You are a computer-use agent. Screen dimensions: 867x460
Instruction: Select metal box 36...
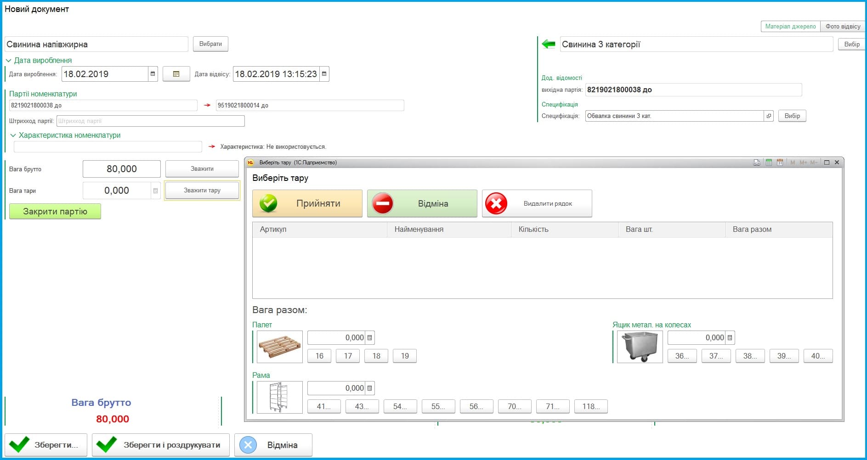[682, 356]
